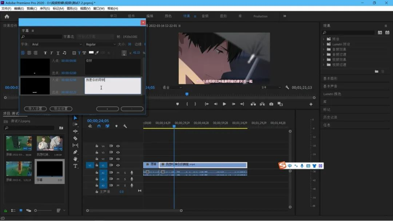The height and width of the screenshot is (221, 393).
Task: Open playback resolution 1/4 dropdown
Action: 271,87
